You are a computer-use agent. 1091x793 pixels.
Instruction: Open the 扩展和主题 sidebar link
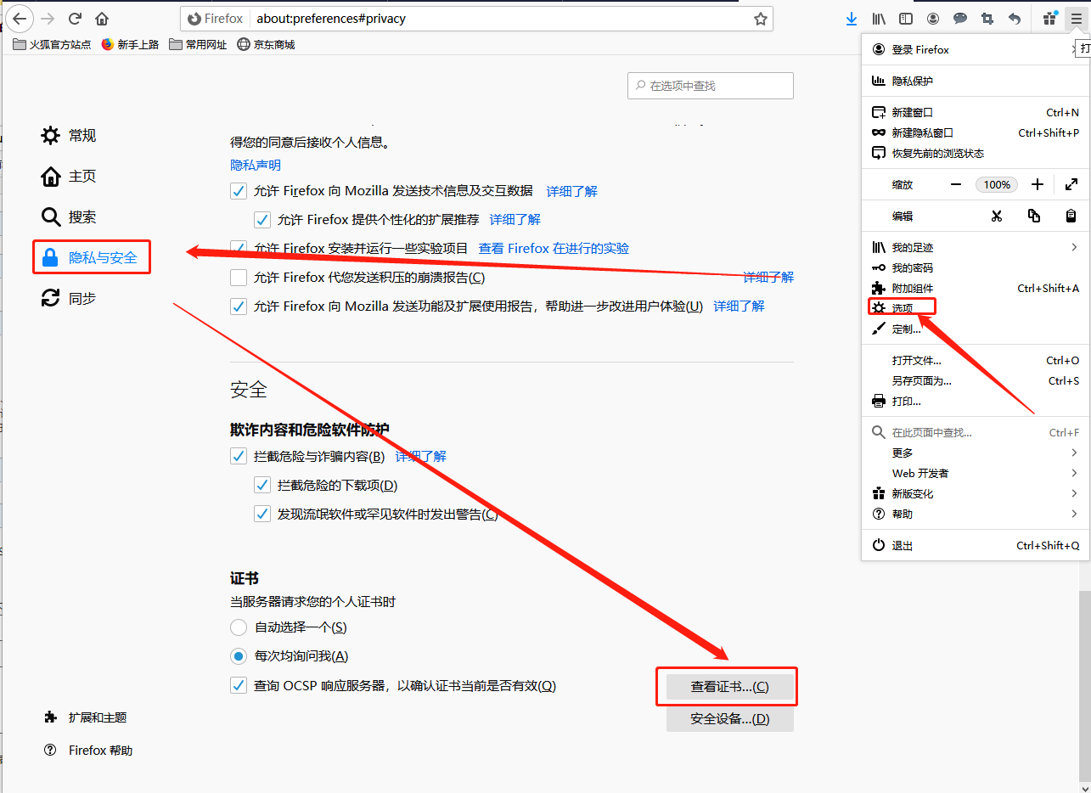[85, 717]
